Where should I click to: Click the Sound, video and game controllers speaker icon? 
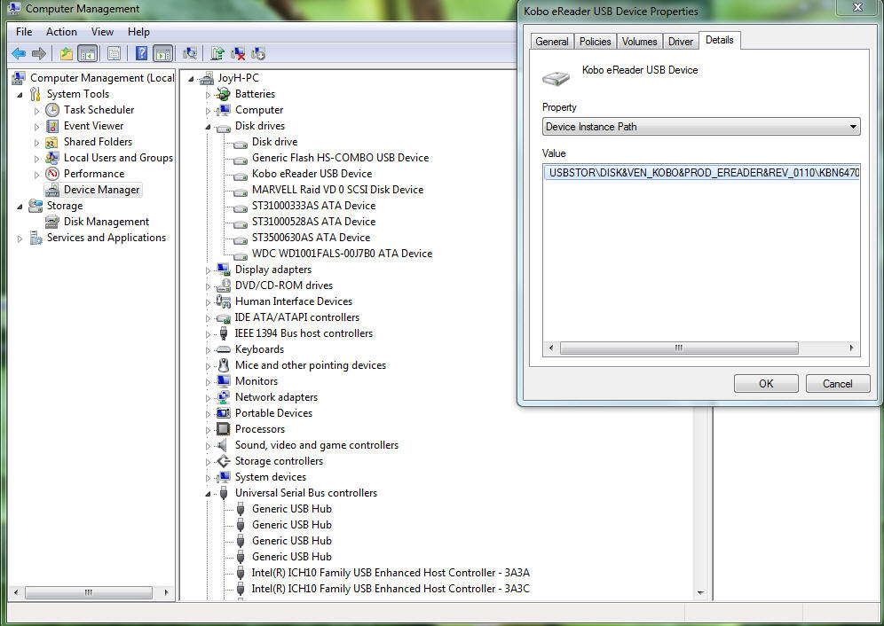[224, 445]
